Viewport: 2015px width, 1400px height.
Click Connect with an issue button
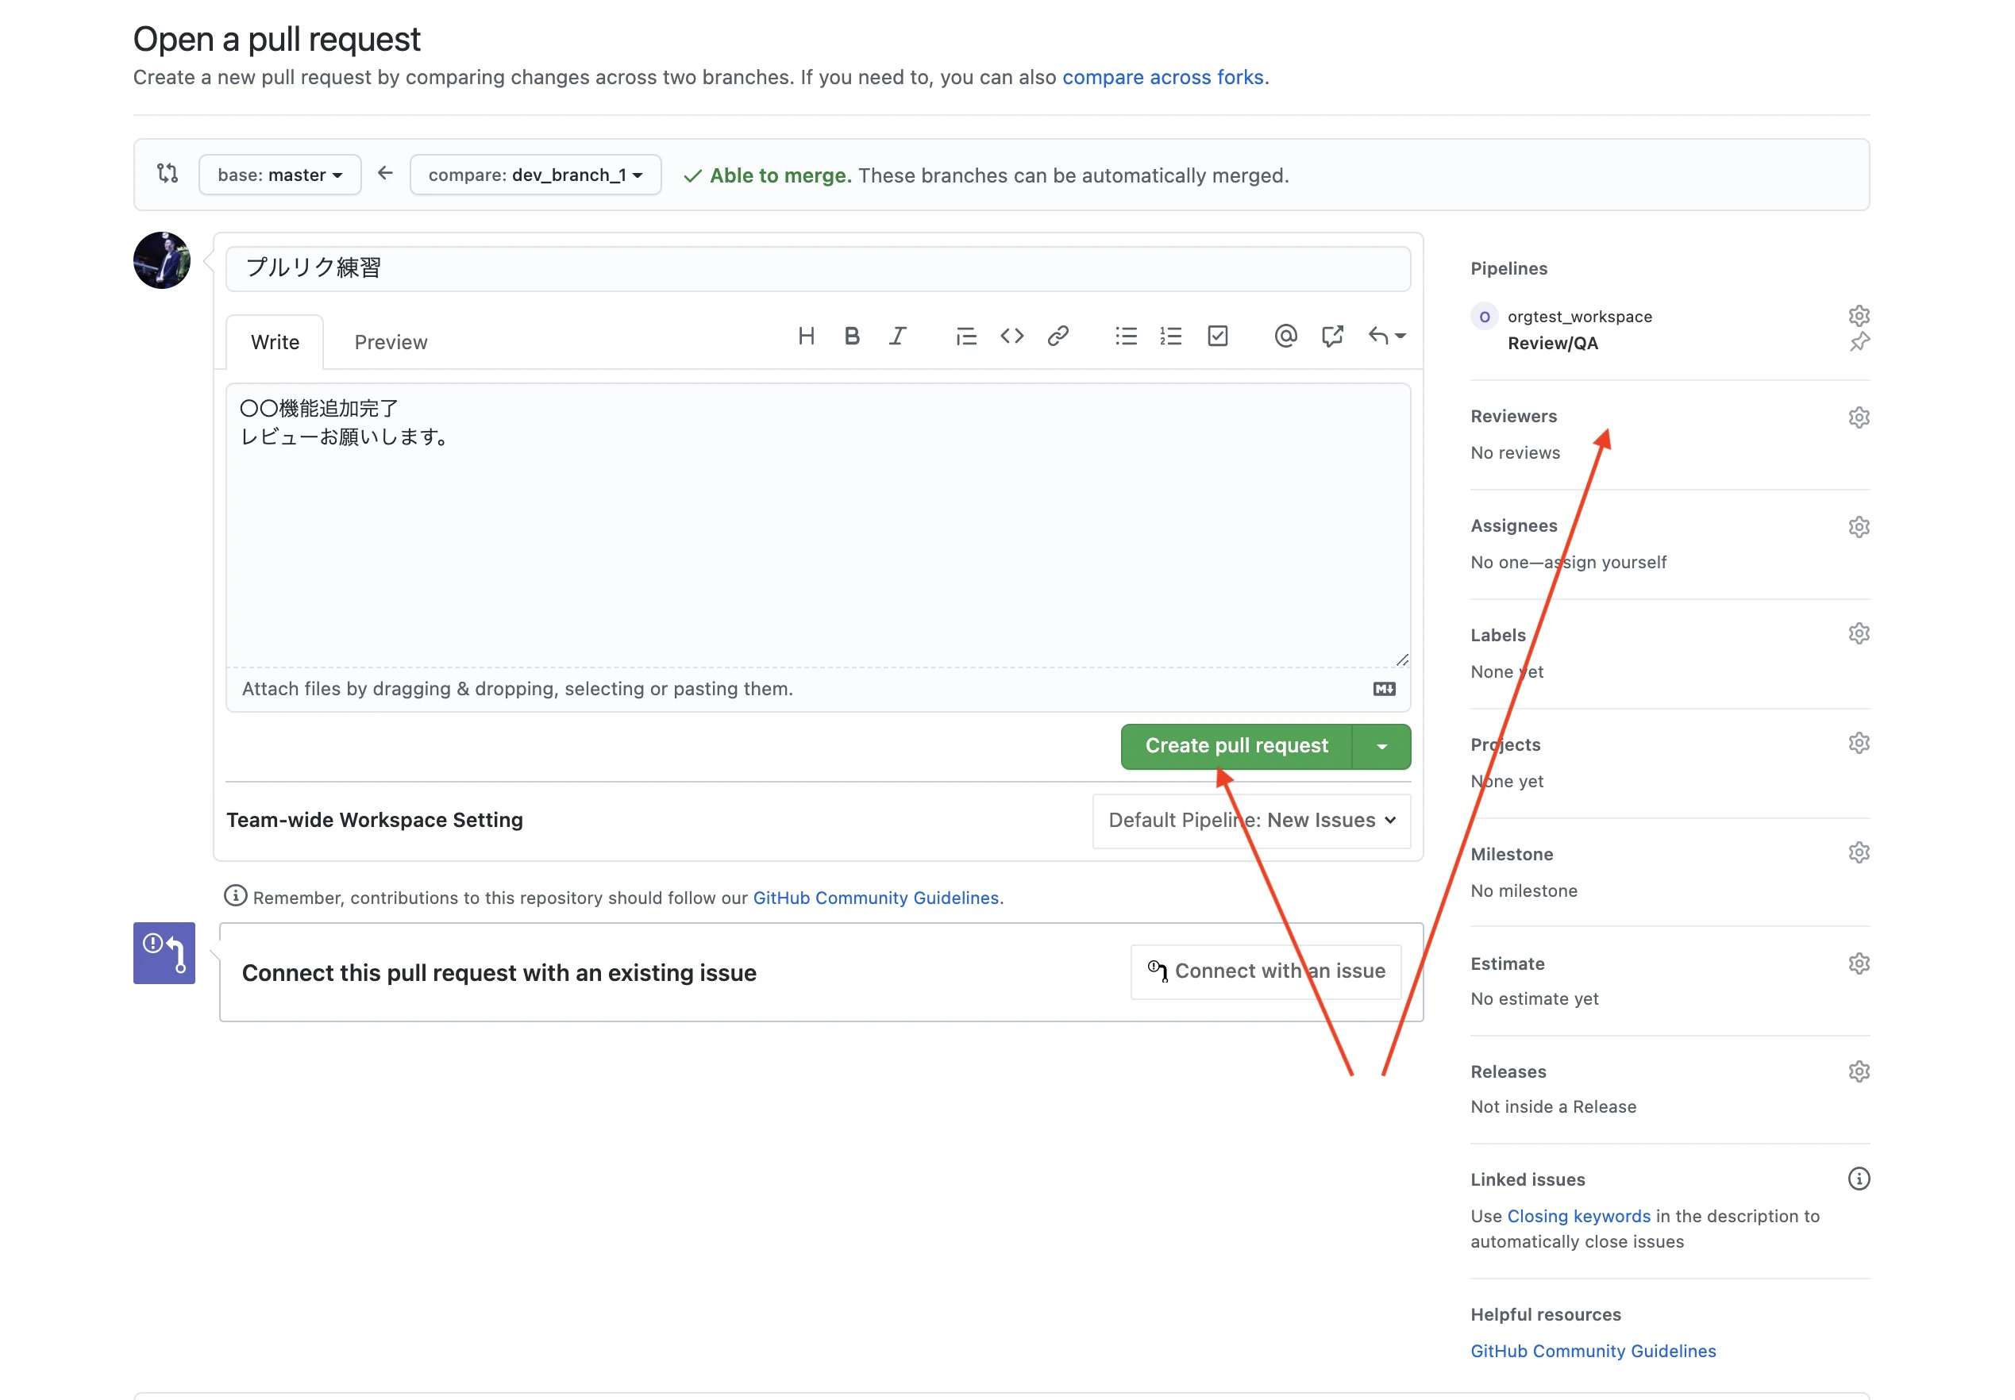click(x=1265, y=971)
